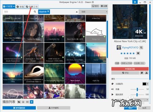Click the volume speaker icon
Viewport: 153px width, 112px height.
click(112, 89)
